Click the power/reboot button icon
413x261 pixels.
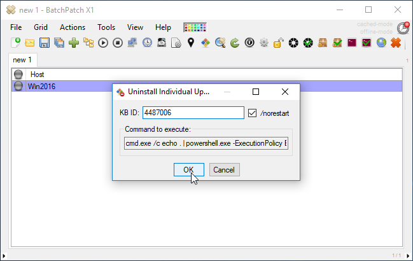coord(249,43)
